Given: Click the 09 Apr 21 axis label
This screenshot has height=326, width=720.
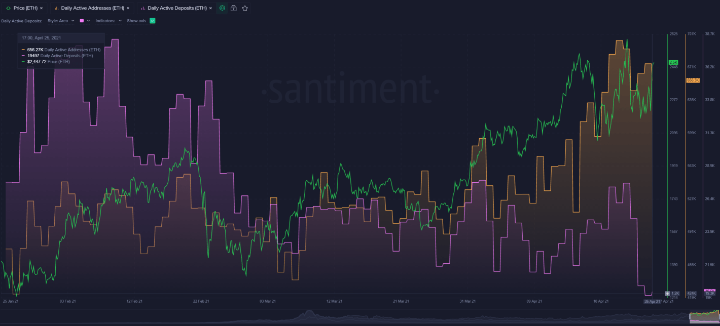Looking at the screenshot, I should [534, 301].
